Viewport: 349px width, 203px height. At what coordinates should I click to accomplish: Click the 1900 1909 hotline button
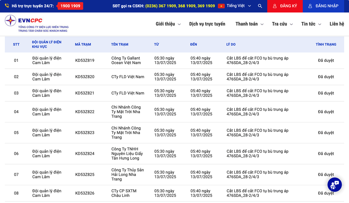[70, 6]
